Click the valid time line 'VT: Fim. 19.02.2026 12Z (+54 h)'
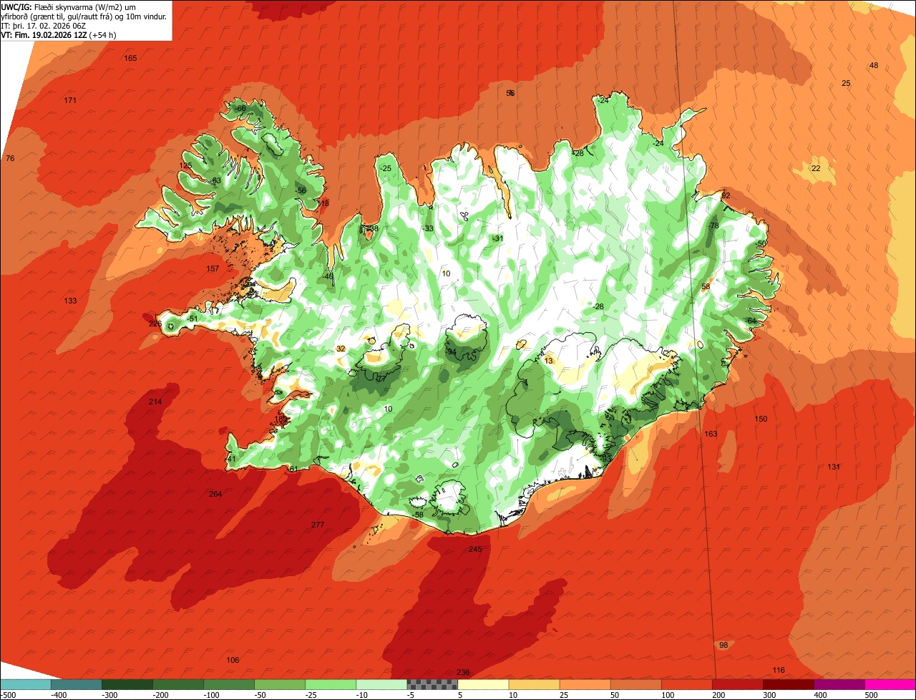 [59, 34]
